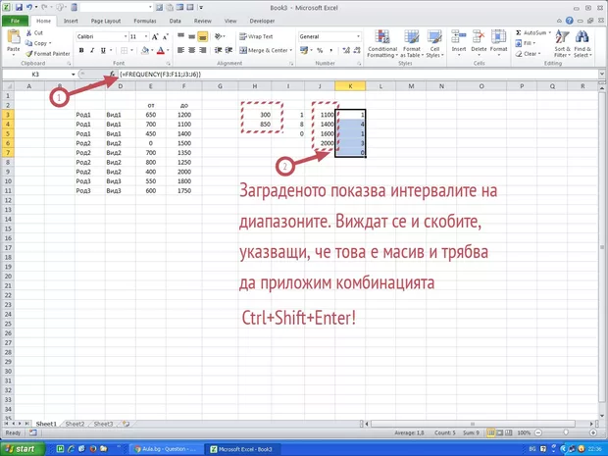Click the zoom slider handle
This screenshot has height=456, width=608.
pos(566,432)
